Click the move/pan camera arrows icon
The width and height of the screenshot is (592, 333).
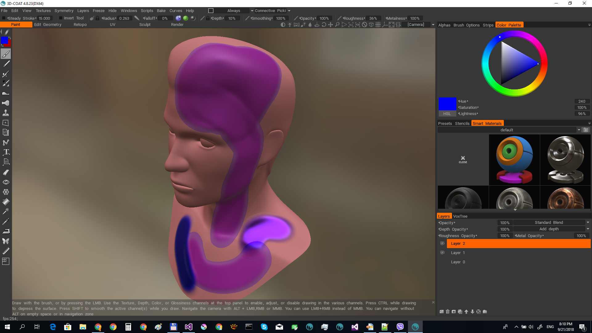point(331,25)
